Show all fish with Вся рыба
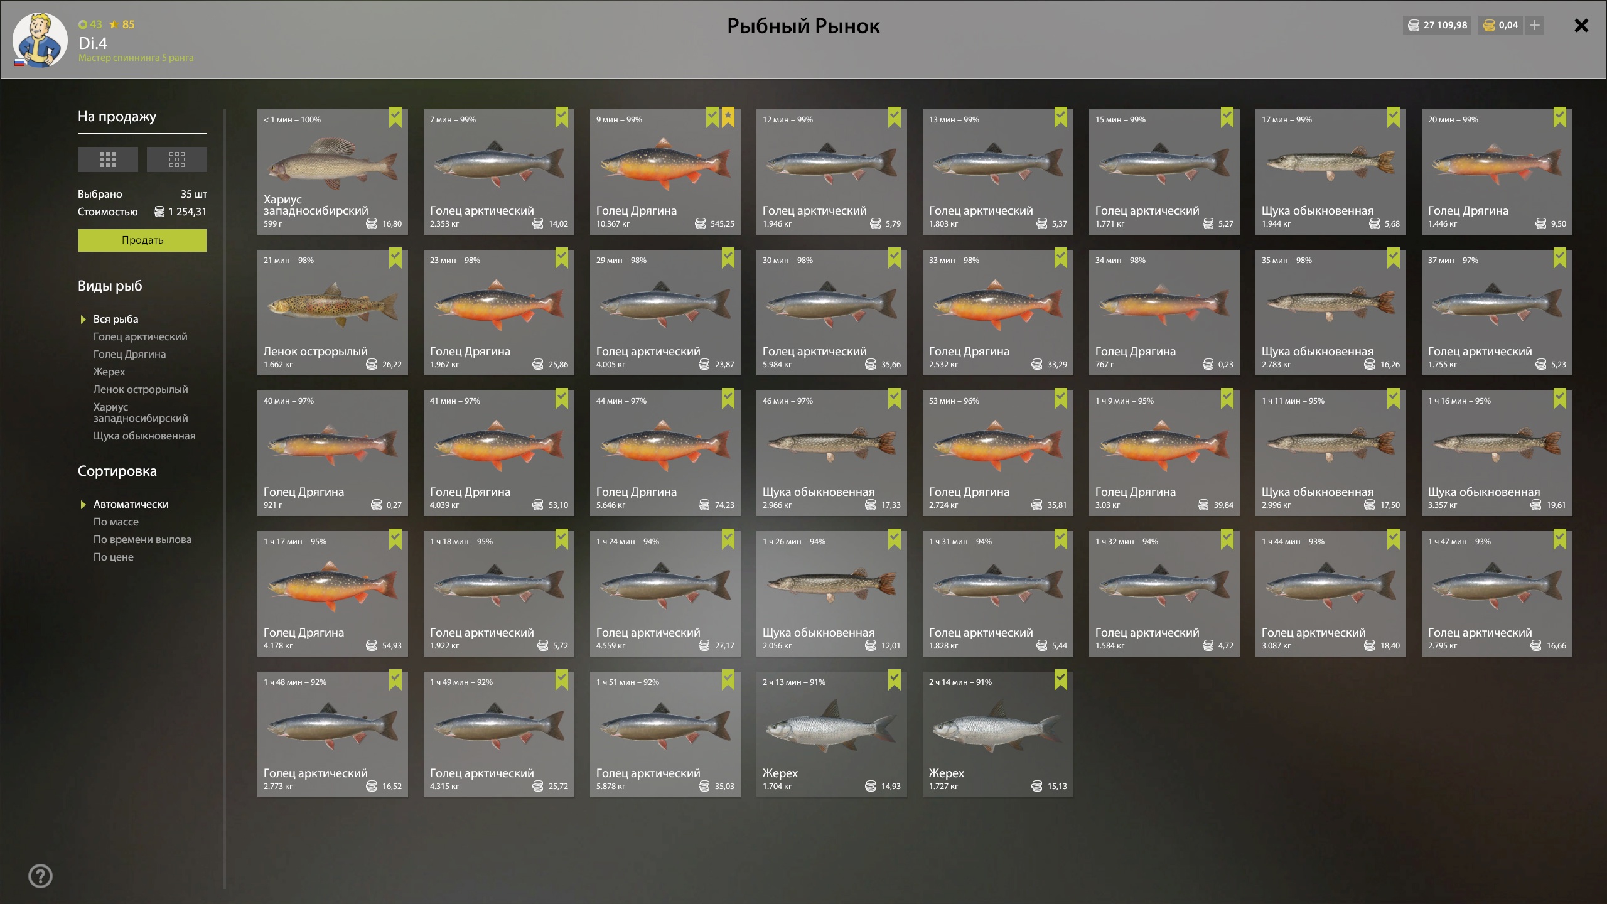 tap(116, 319)
